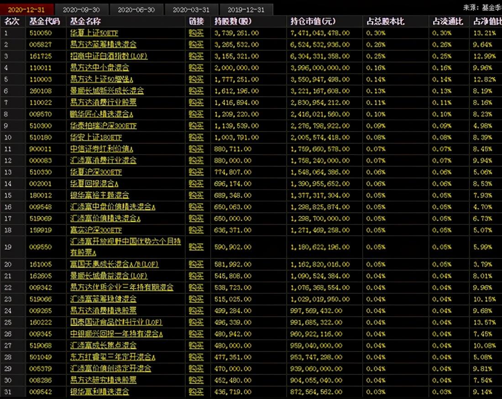502x399 pixels.
Task: Click the 持仓市值(元) column header
Action: point(313,21)
